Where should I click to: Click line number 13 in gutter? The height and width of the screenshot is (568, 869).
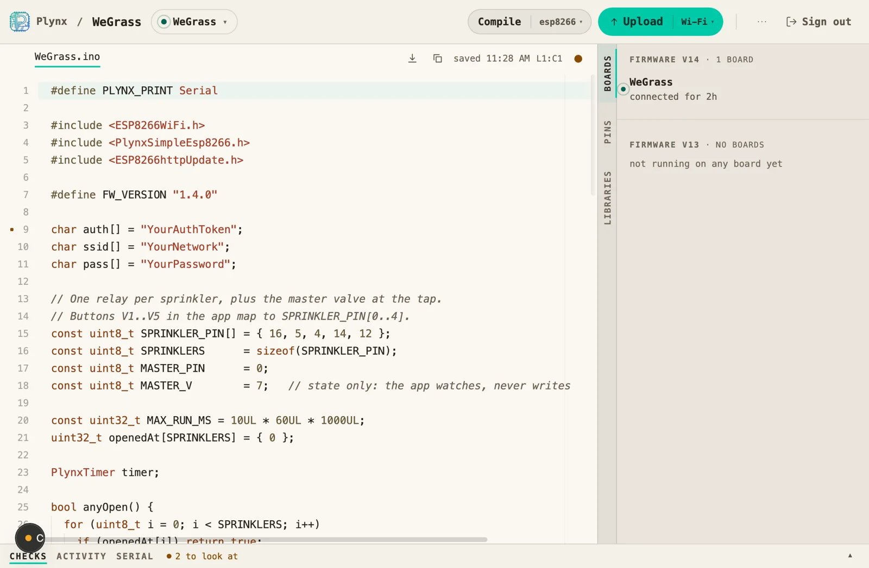[x=23, y=299]
